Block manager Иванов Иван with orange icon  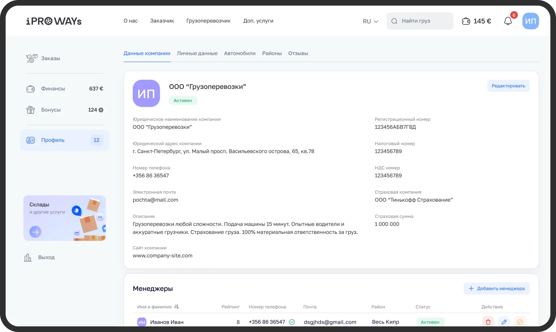tap(520, 322)
